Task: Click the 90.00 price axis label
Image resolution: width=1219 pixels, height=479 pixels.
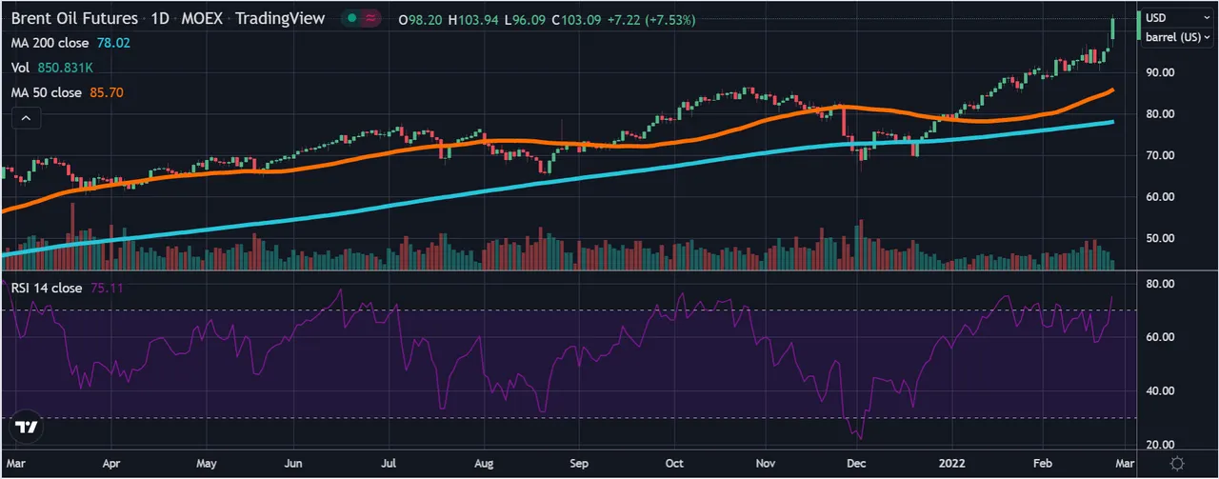Action: click(1159, 72)
